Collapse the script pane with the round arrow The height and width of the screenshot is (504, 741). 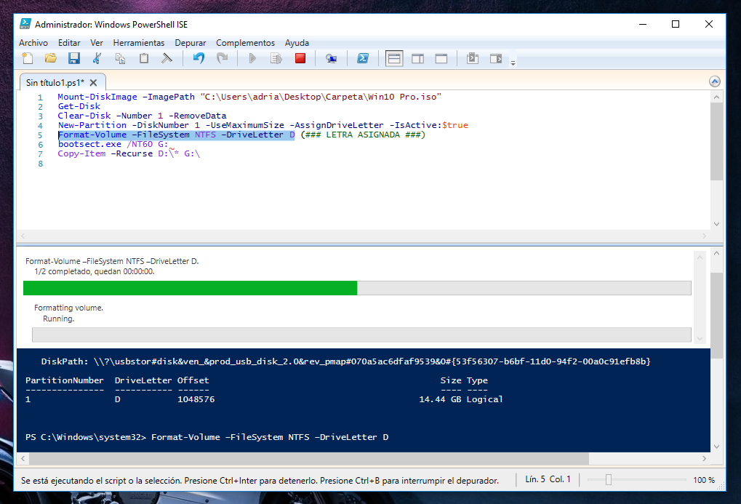click(715, 81)
